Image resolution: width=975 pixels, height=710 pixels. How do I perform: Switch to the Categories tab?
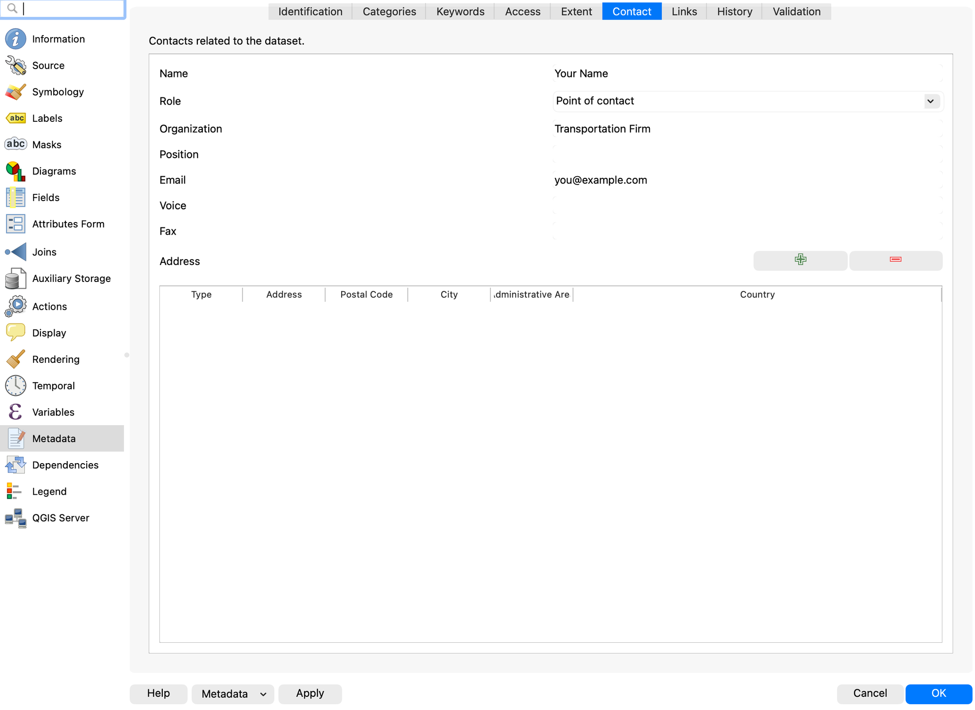389,11
